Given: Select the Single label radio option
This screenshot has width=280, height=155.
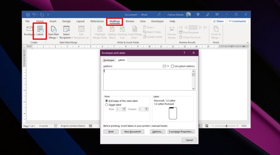Looking at the screenshot, I should (x=107, y=105).
